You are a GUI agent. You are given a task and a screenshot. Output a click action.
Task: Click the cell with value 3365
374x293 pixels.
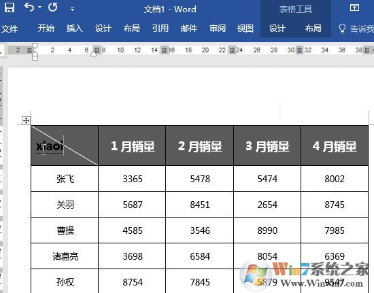[x=132, y=179]
